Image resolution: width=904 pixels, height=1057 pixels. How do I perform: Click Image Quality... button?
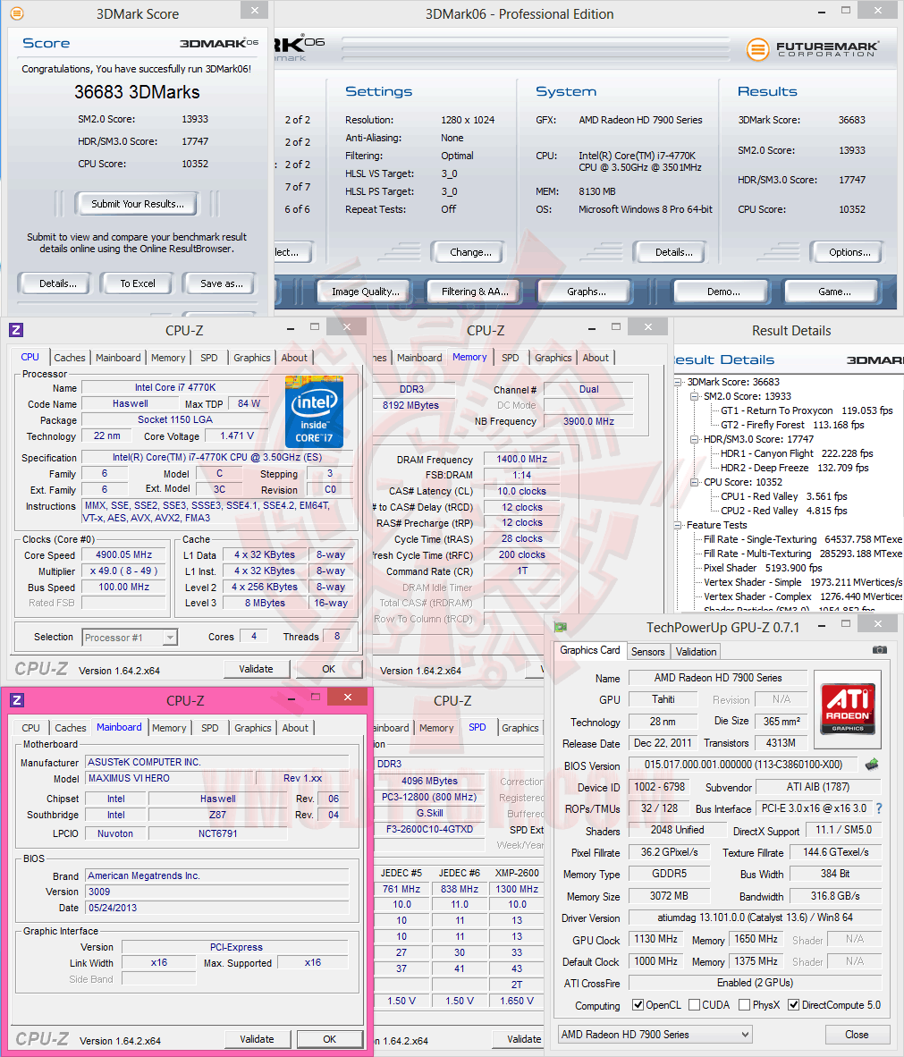click(x=366, y=292)
